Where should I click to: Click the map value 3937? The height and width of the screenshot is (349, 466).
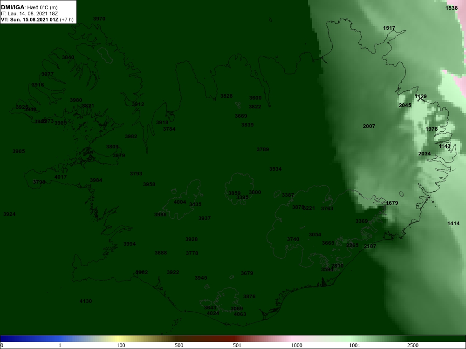pyautogui.click(x=205, y=218)
